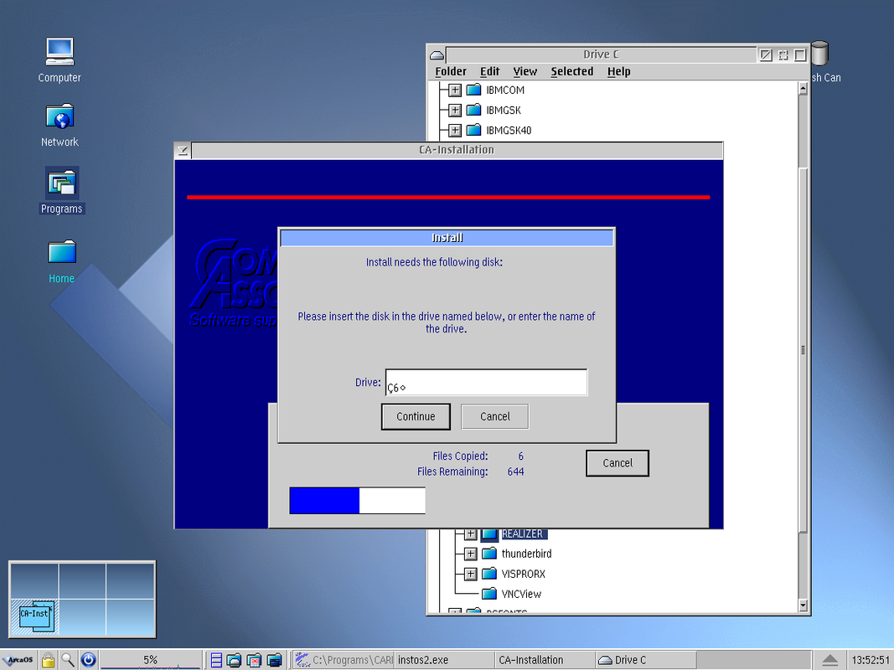Expand the VISPRORX tree node
This screenshot has width=894, height=670.
click(x=470, y=573)
